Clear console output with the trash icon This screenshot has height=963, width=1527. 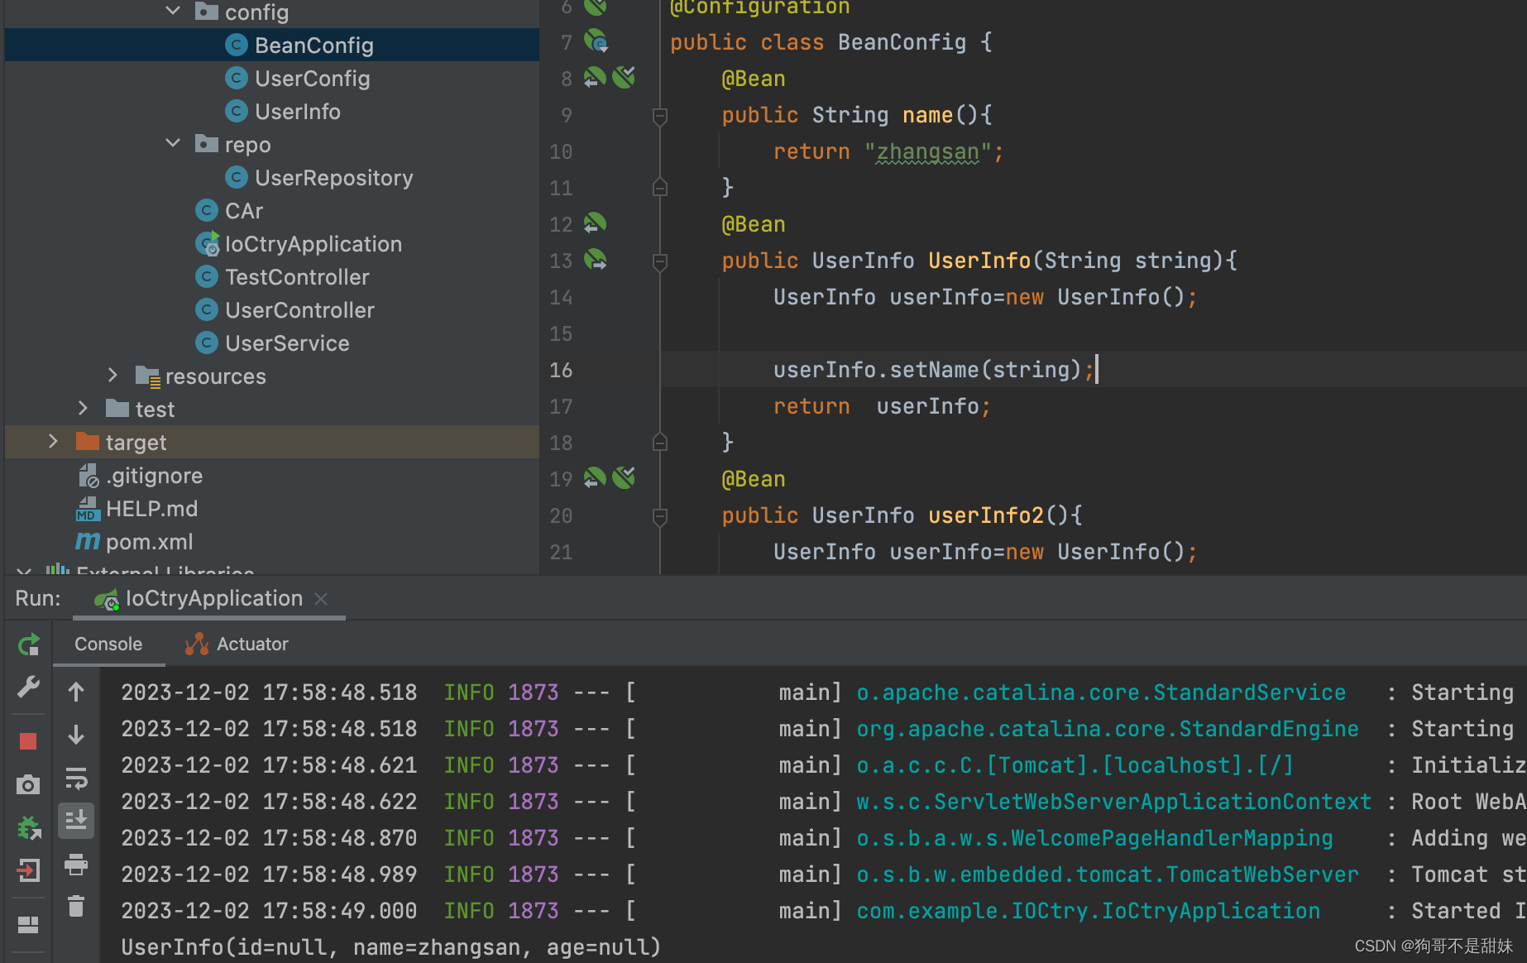point(76,906)
